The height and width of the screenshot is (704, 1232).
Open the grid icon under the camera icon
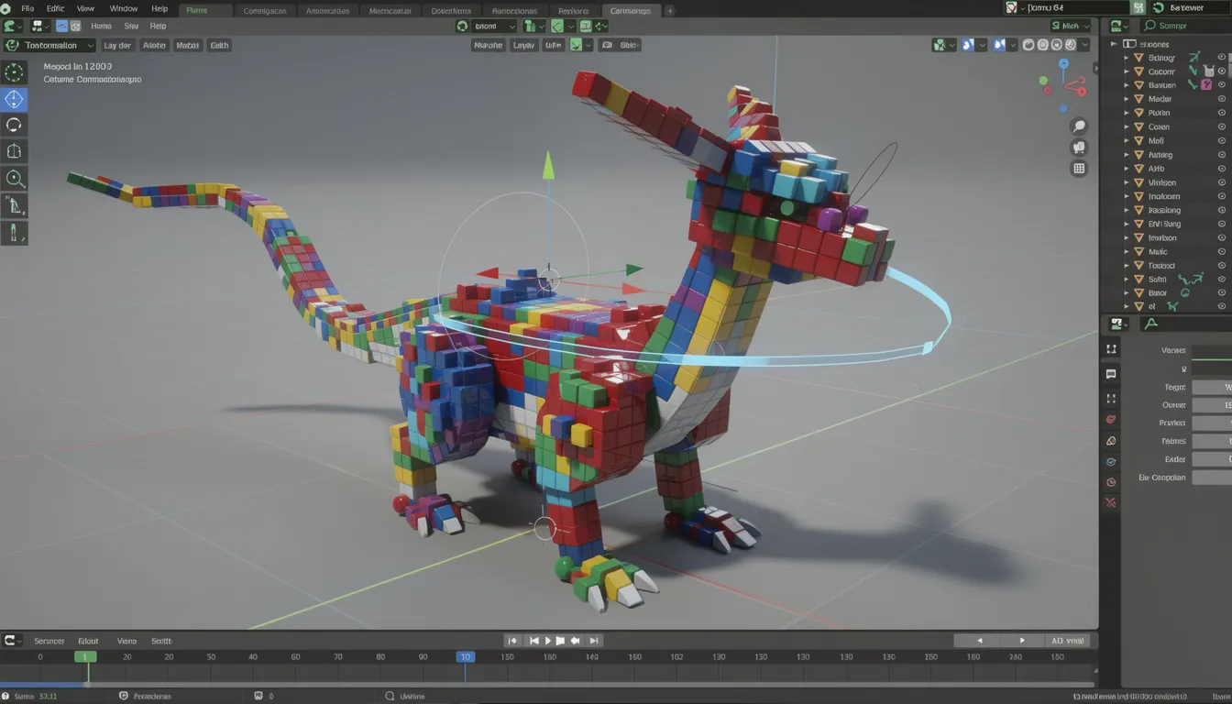1079,168
